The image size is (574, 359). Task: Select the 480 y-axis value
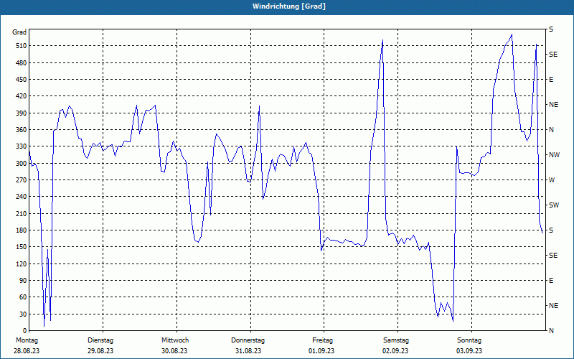point(22,63)
